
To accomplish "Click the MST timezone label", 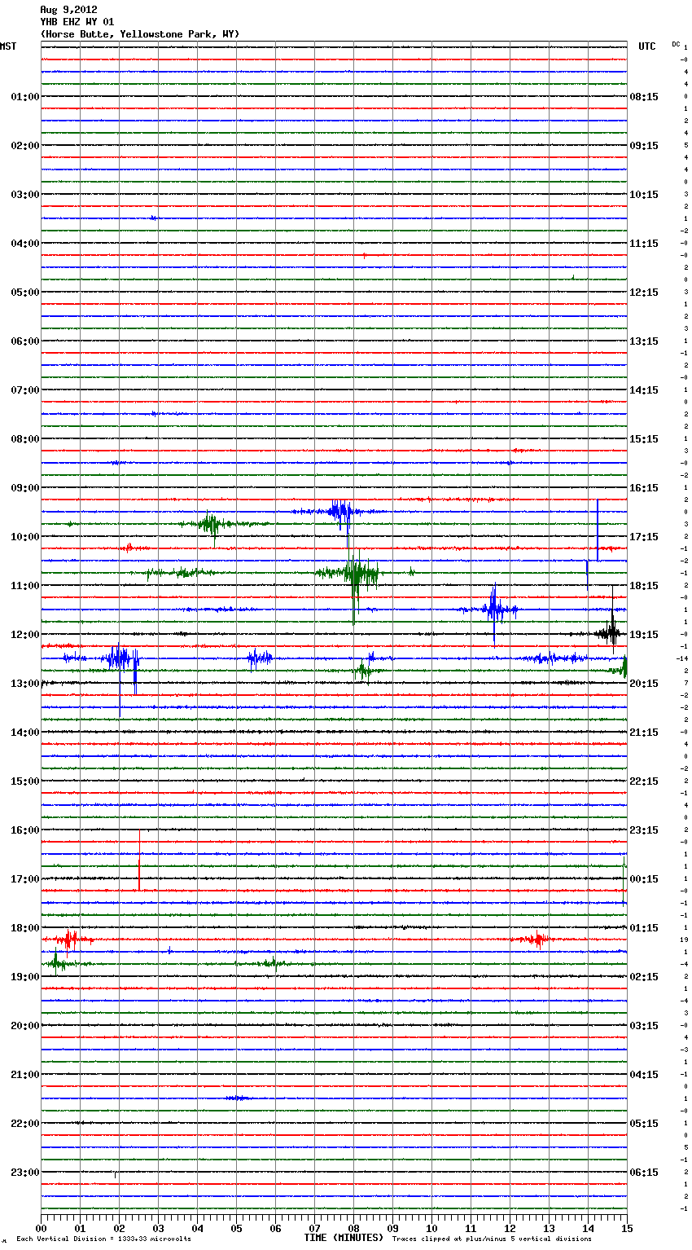I will click(x=8, y=46).
